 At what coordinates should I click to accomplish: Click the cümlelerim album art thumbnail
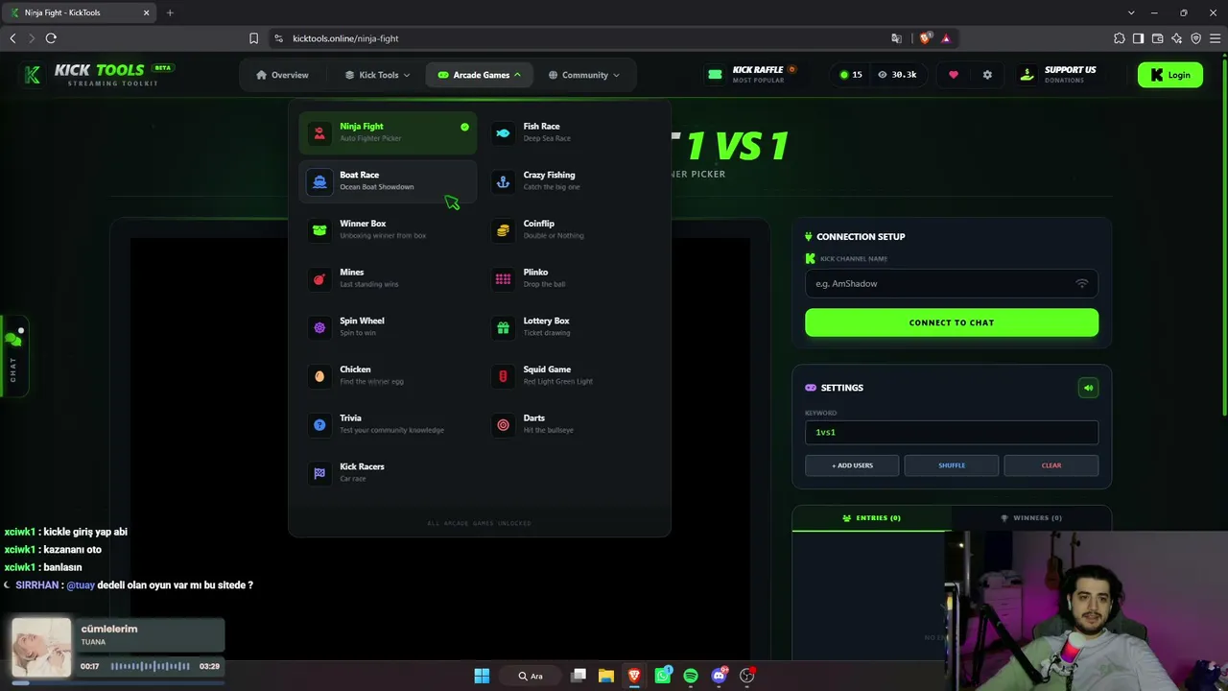(41, 647)
